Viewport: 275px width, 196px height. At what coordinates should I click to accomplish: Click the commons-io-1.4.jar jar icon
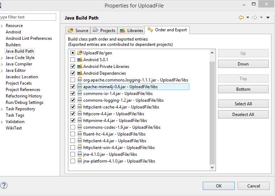pos(80,93)
